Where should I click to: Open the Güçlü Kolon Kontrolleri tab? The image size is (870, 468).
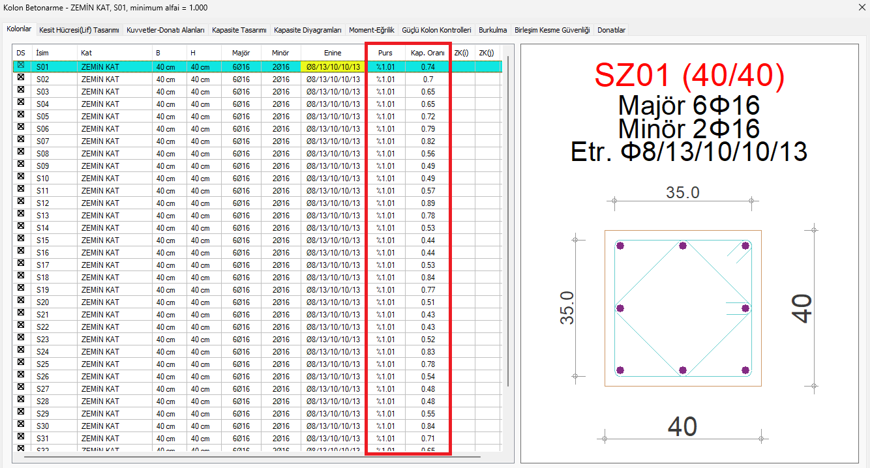(x=436, y=30)
